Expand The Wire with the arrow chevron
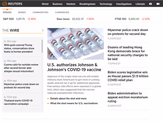163x123 pixels. (43, 30)
